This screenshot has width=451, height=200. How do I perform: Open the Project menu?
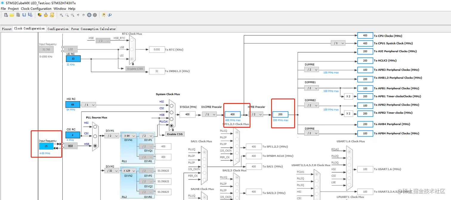(13, 9)
